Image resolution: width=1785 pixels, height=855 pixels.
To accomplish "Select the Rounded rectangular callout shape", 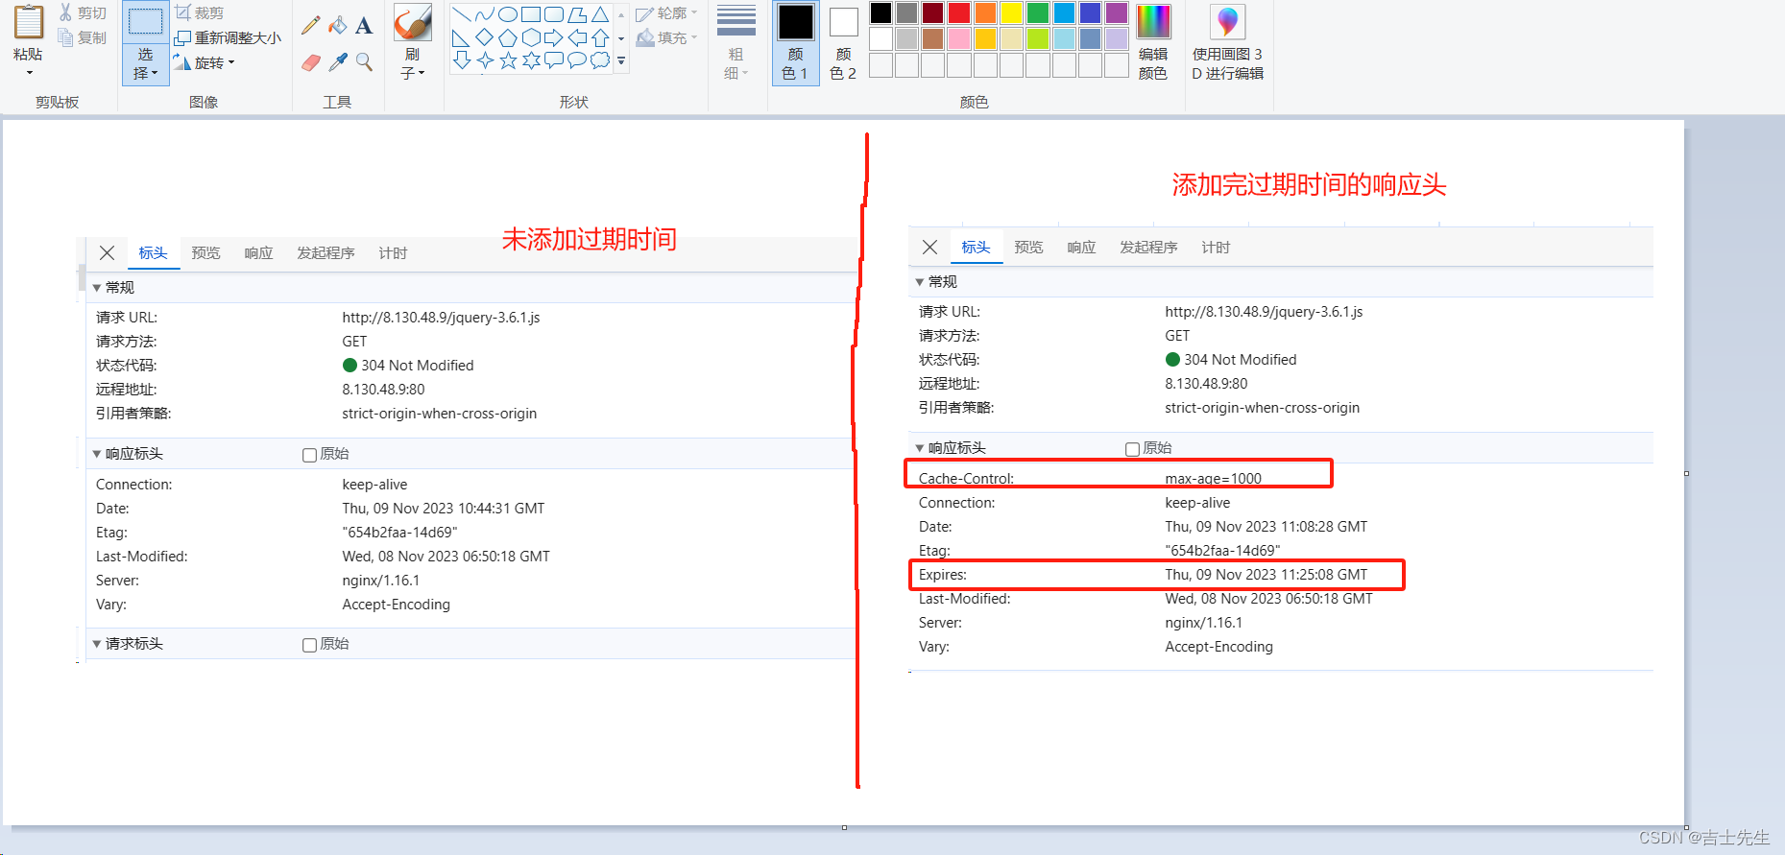I will 554,60.
